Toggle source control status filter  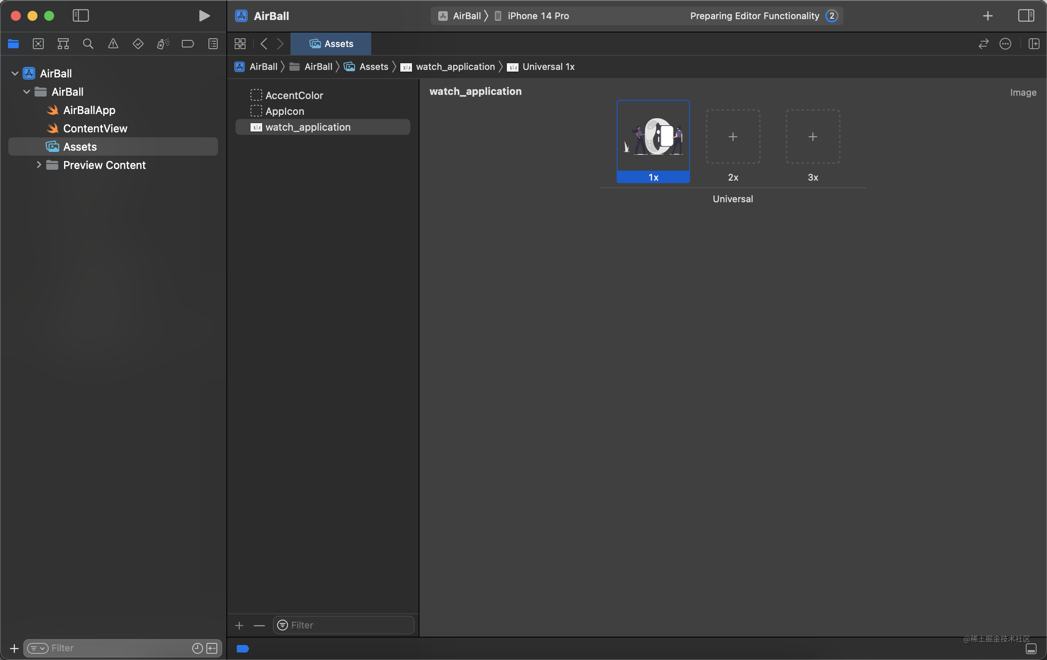(x=212, y=648)
